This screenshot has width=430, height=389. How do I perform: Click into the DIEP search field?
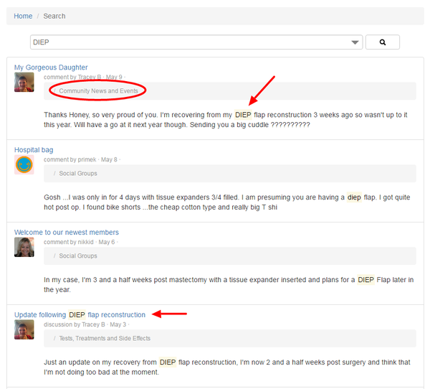tap(196, 42)
